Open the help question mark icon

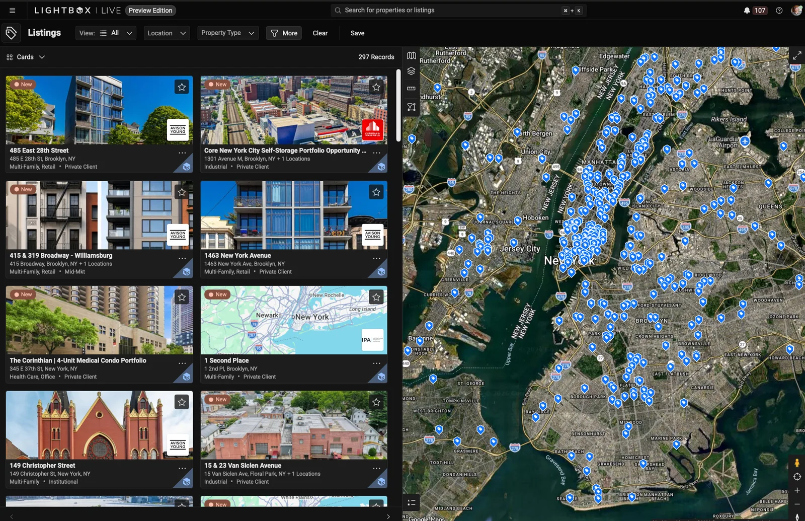[x=779, y=10]
